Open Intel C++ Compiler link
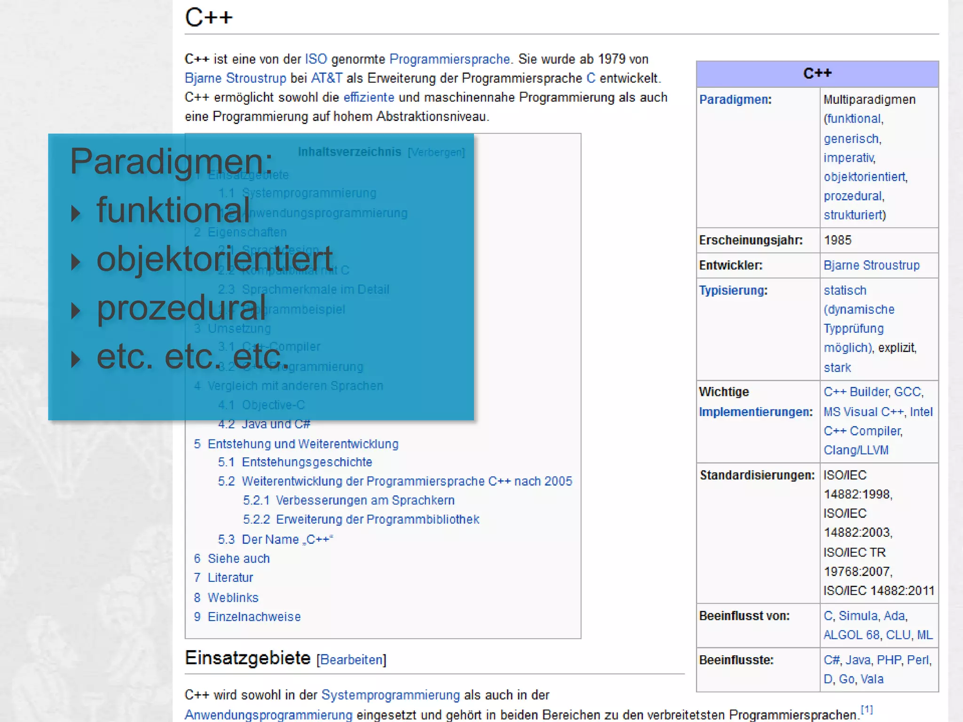This screenshot has height=722, width=963. [878, 422]
